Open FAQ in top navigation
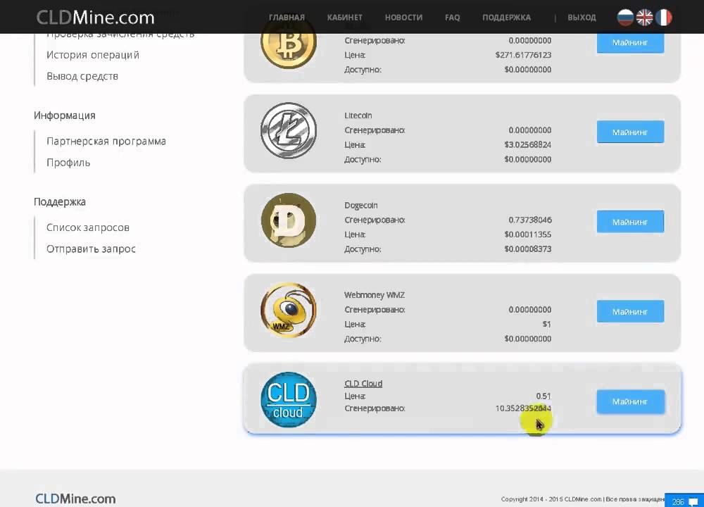Viewport: 704px width, 507px height. click(452, 18)
